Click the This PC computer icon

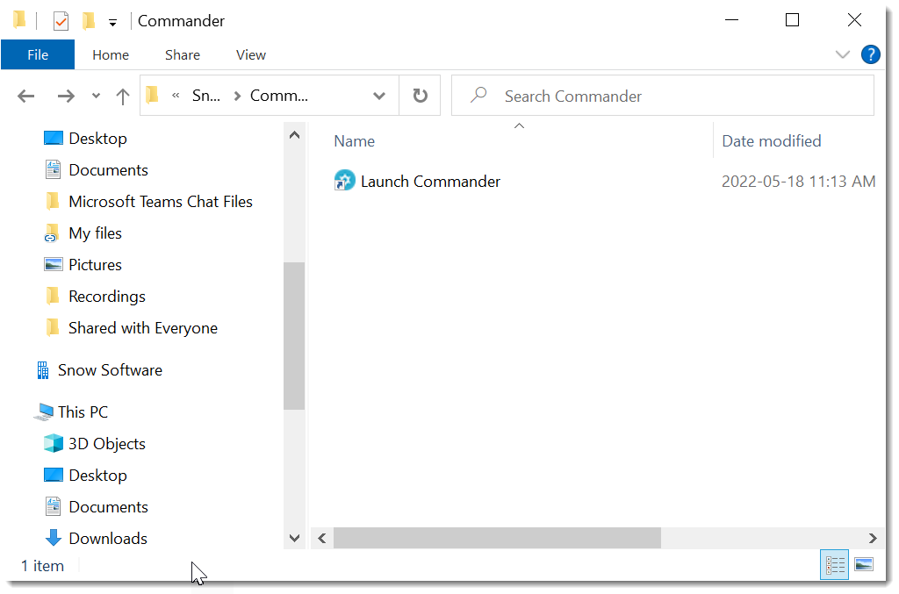point(44,412)
